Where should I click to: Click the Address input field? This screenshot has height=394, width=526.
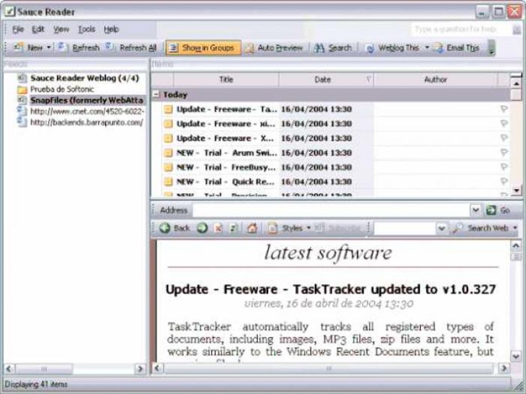coord(332,211)
